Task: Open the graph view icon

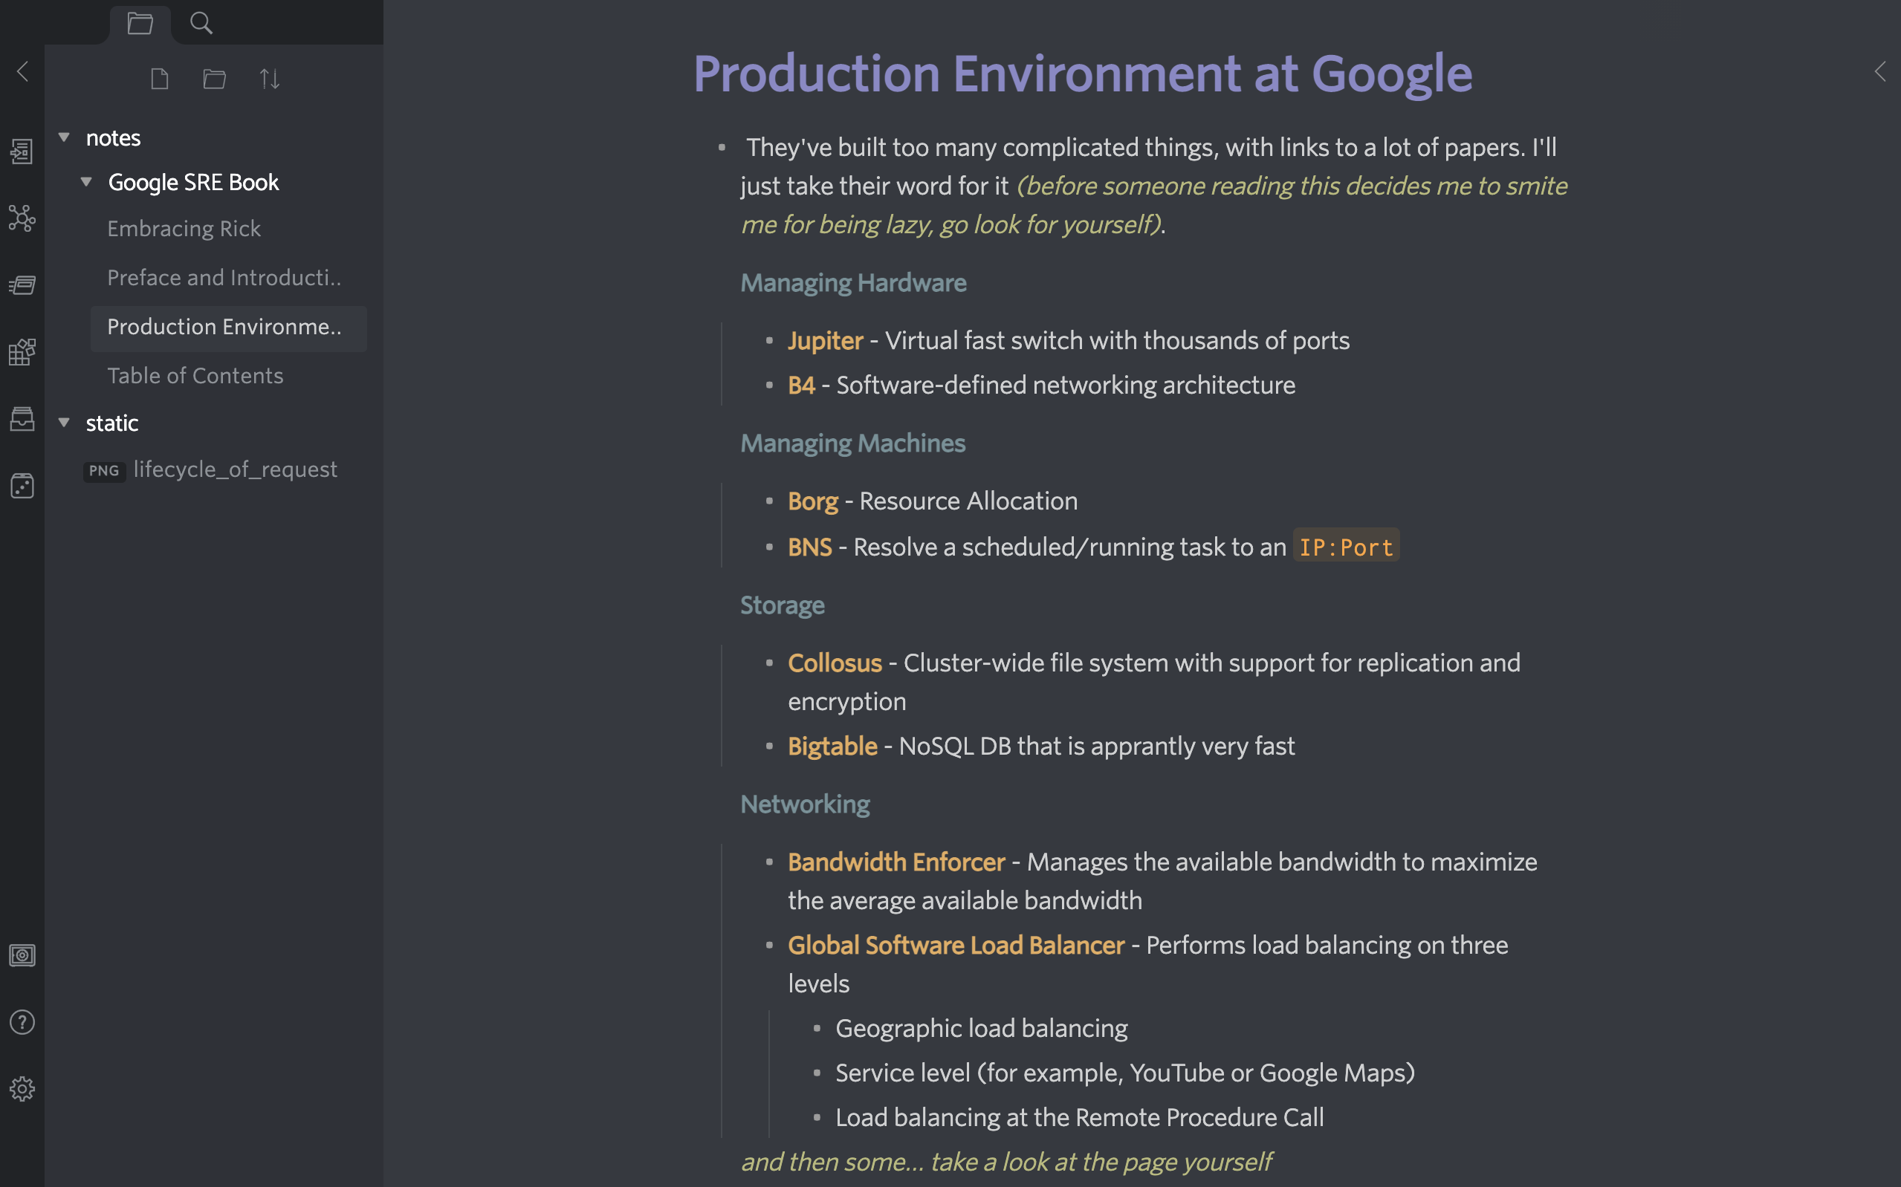Action: click(22, 218)
